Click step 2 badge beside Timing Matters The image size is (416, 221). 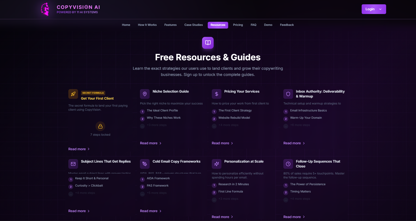coord(286,193)
